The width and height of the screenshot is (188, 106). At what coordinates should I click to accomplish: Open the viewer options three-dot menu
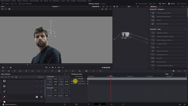[x=110, y=6]
